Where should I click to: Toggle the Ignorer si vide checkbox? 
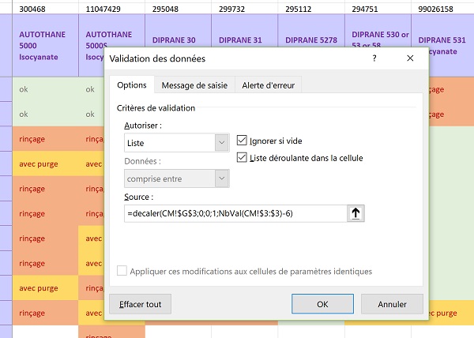[242, 141]
